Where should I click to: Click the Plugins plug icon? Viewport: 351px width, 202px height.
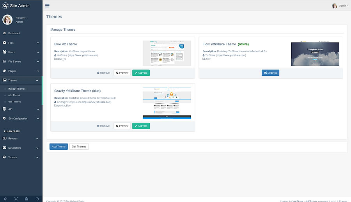4,71
